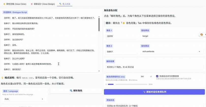Viewport: 206px width, 107px height.
Task: Click the magnifier icon on 解析角色 button
Action: click(71, 91)
